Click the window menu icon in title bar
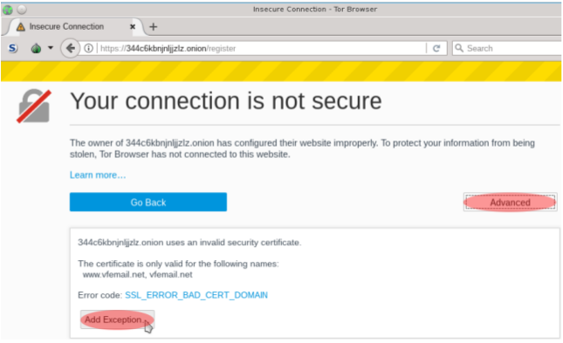Screen dimensions: 563x343 pos(7,10)
